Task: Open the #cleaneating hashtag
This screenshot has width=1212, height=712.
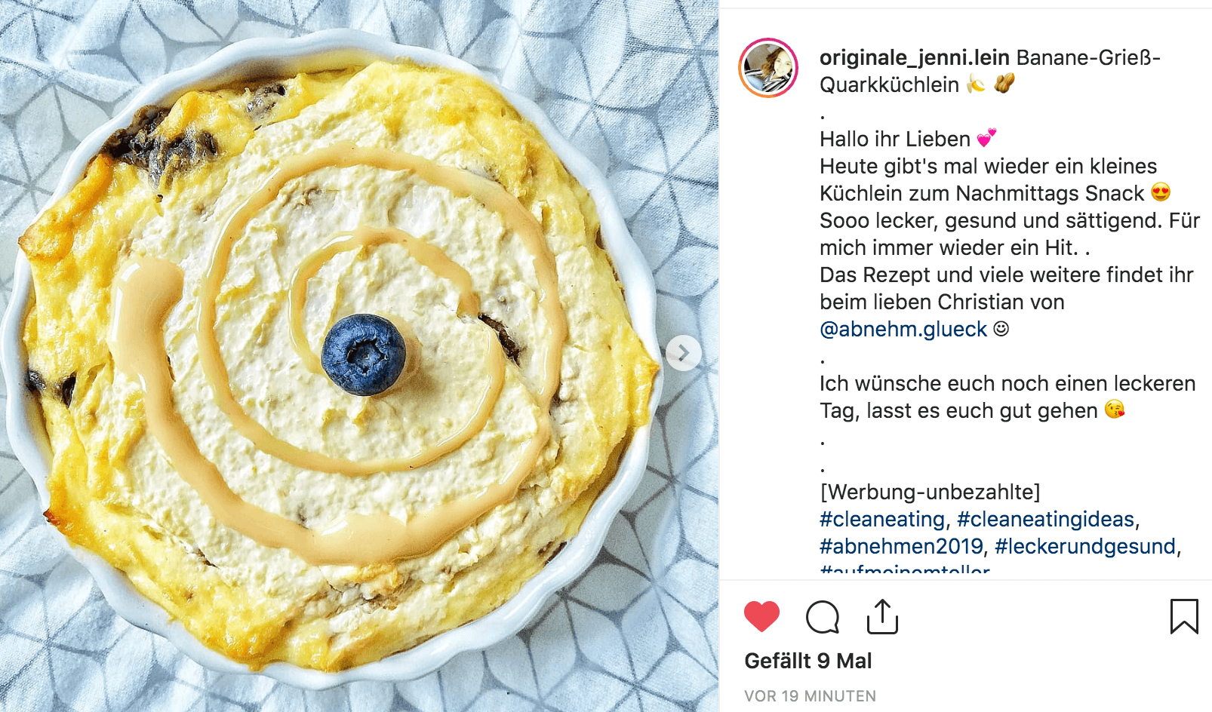Action: [882, 519]
